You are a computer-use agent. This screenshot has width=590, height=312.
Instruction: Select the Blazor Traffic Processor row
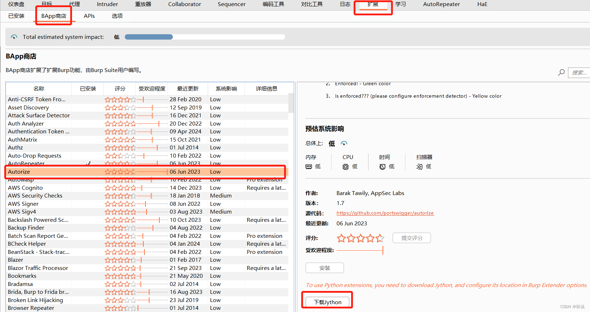click(147, 268)
